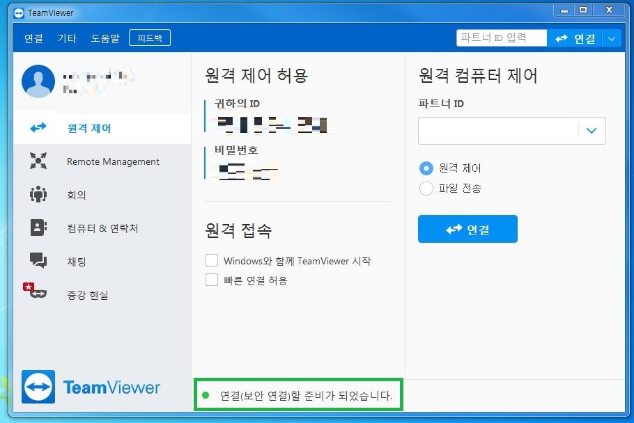Click the 회의 meeting people icon

pos(38,194)
